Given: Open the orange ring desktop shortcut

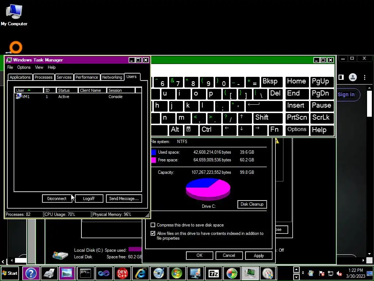Looking at the screenshot, I should pyautogui.click(x=15, y=47).
